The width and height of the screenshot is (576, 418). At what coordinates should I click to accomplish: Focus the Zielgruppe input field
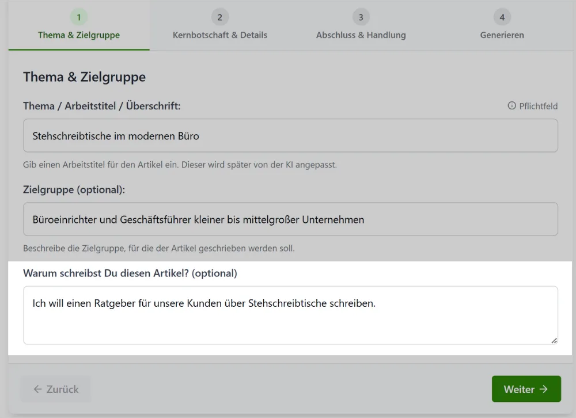pyautogui.click(x=290, y=219)
